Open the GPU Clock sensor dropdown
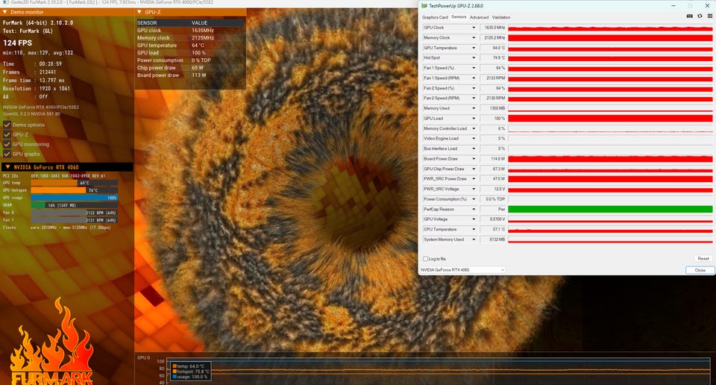 [x=473, y=28]
